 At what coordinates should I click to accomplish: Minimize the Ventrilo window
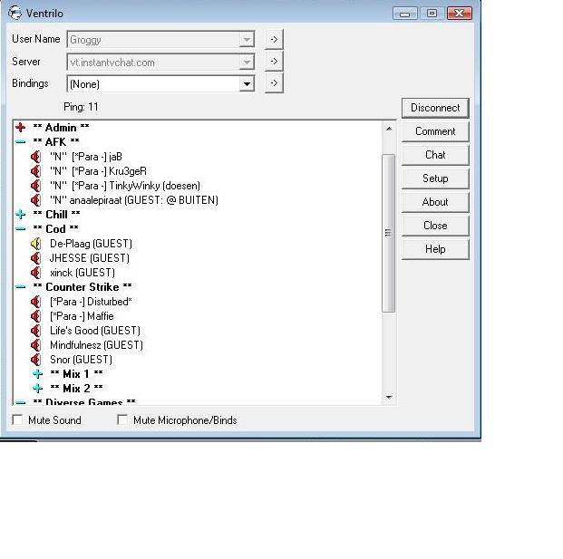[405, 14]
